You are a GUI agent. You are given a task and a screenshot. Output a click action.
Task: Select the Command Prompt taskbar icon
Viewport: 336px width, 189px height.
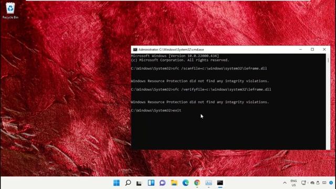point(220,183)
